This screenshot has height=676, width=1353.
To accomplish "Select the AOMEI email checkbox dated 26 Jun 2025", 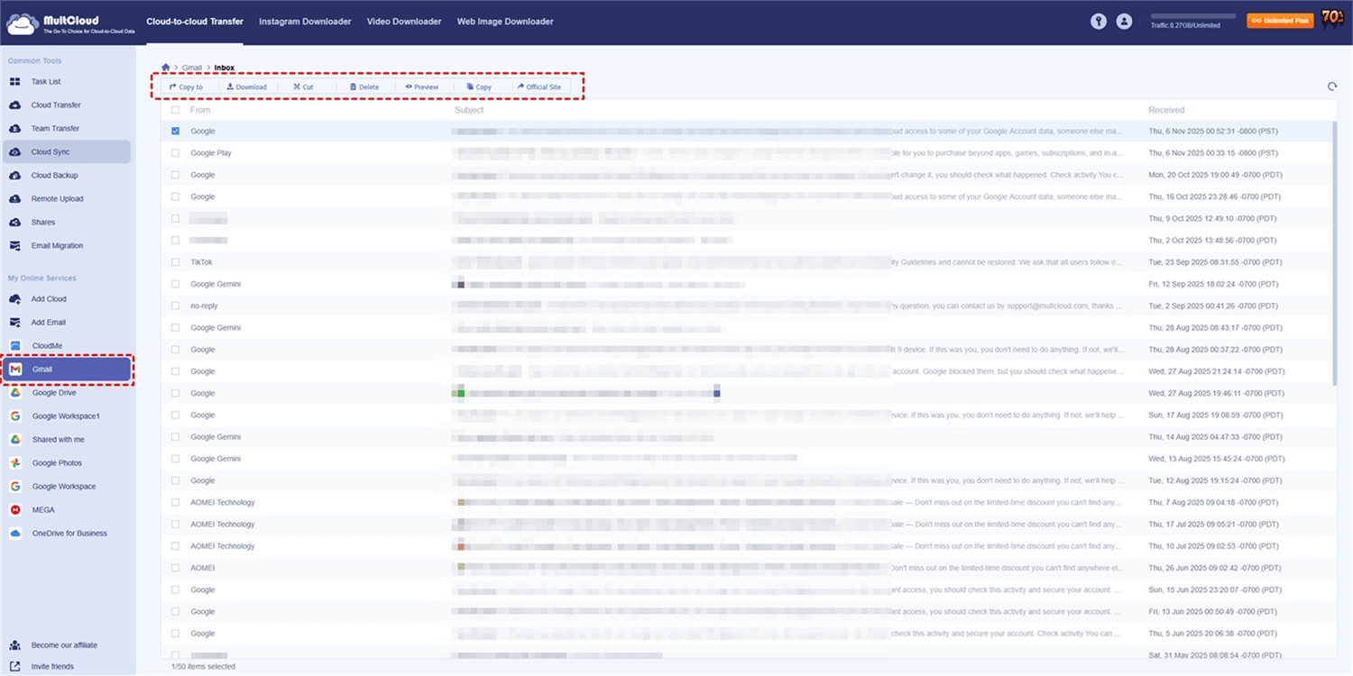I will [175, 568].
